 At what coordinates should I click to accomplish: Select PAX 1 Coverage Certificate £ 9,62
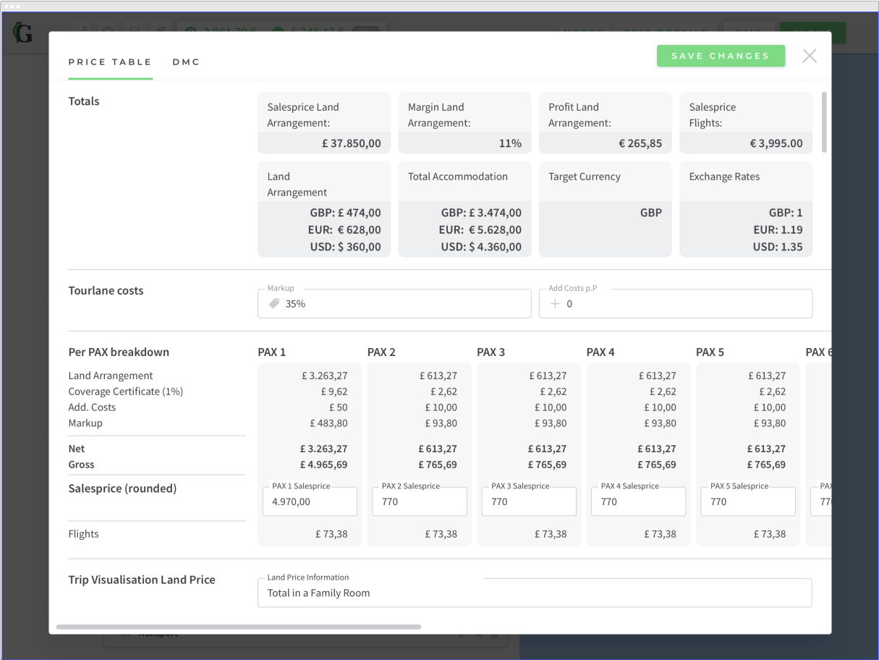[x=334, y=392]
